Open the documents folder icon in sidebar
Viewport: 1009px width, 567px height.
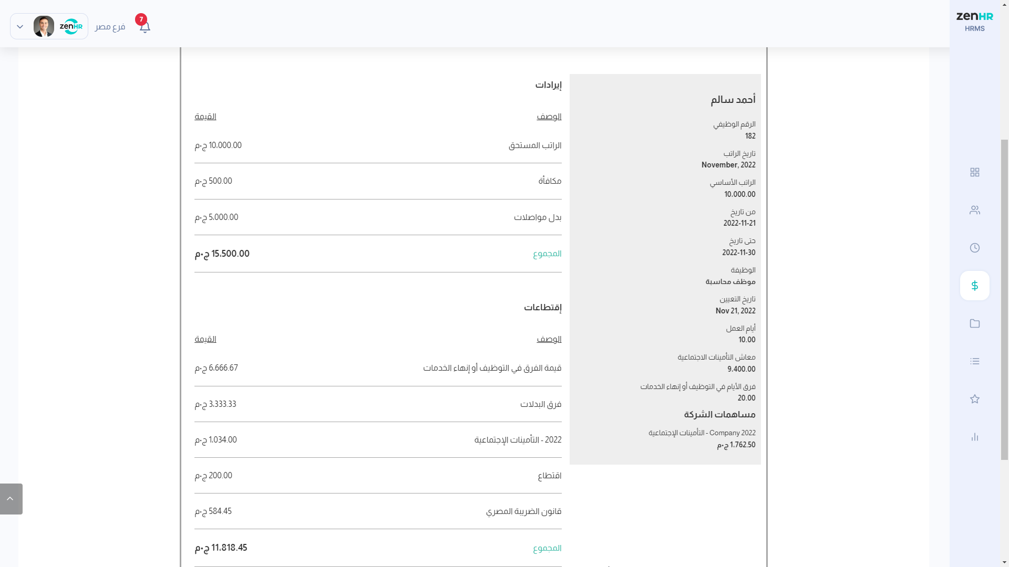pos(974,323)
